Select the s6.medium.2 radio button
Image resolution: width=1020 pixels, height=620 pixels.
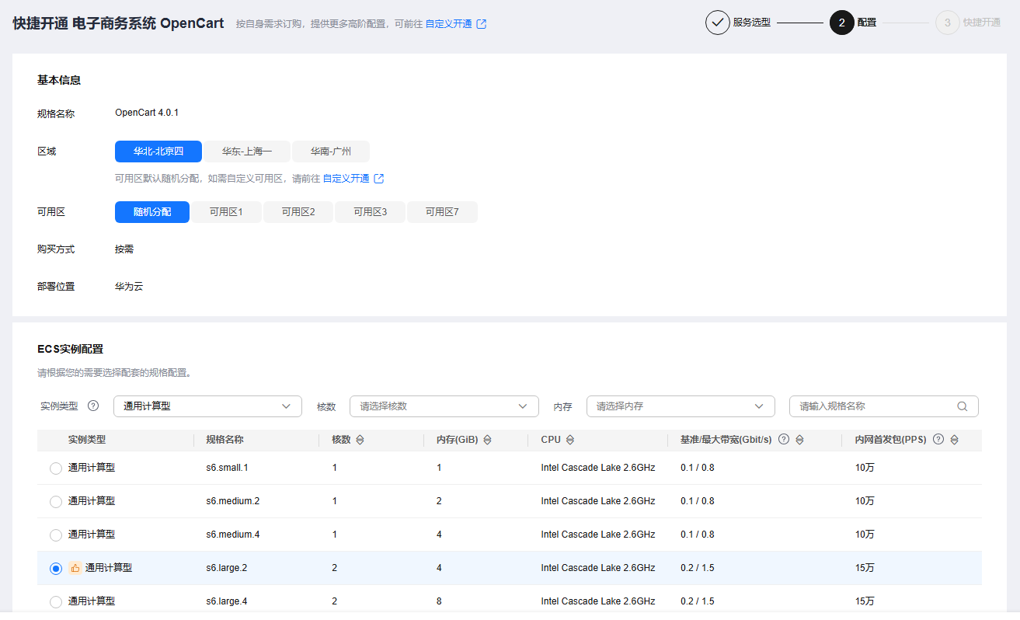(56, 502)
